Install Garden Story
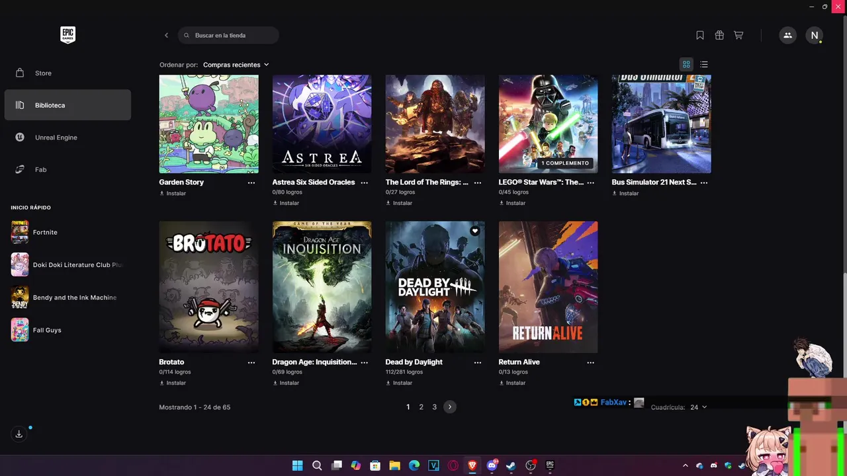This screenshot has width=847, height=476. click(x=173, y=194)
